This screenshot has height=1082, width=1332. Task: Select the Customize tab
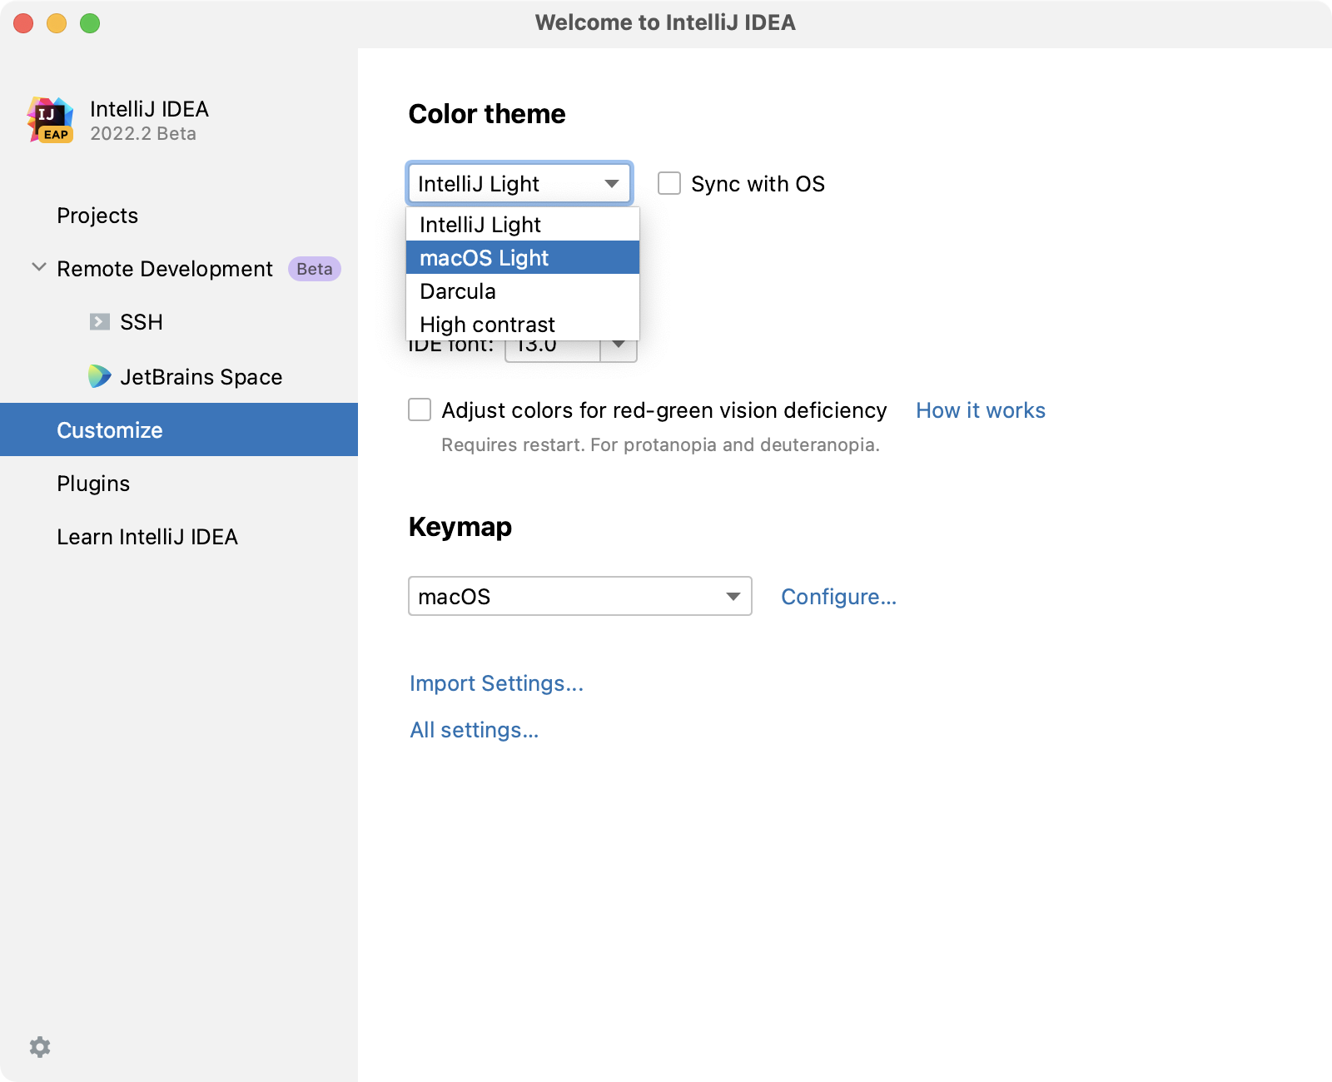click(179, 429)
